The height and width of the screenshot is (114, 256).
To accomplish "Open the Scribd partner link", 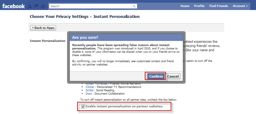I will (90, 90).
